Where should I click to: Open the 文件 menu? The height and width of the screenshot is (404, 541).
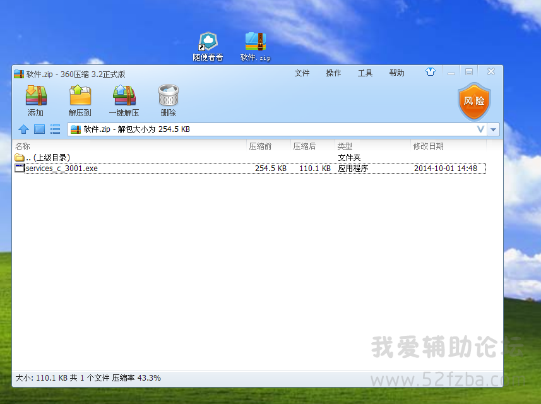302,73
